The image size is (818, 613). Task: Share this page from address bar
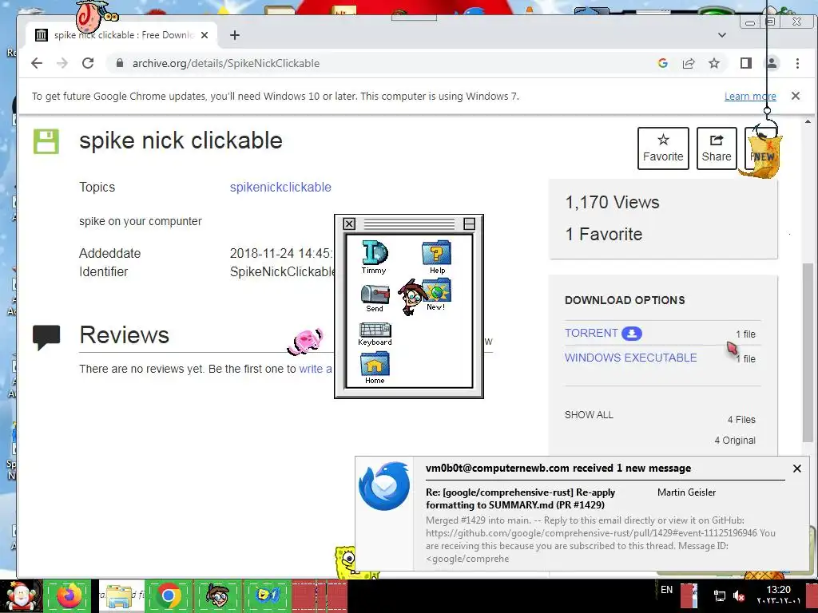(x=689, y=63)
